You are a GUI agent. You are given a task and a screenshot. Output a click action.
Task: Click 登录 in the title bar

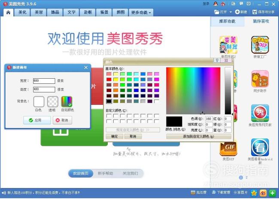[206, 3]
